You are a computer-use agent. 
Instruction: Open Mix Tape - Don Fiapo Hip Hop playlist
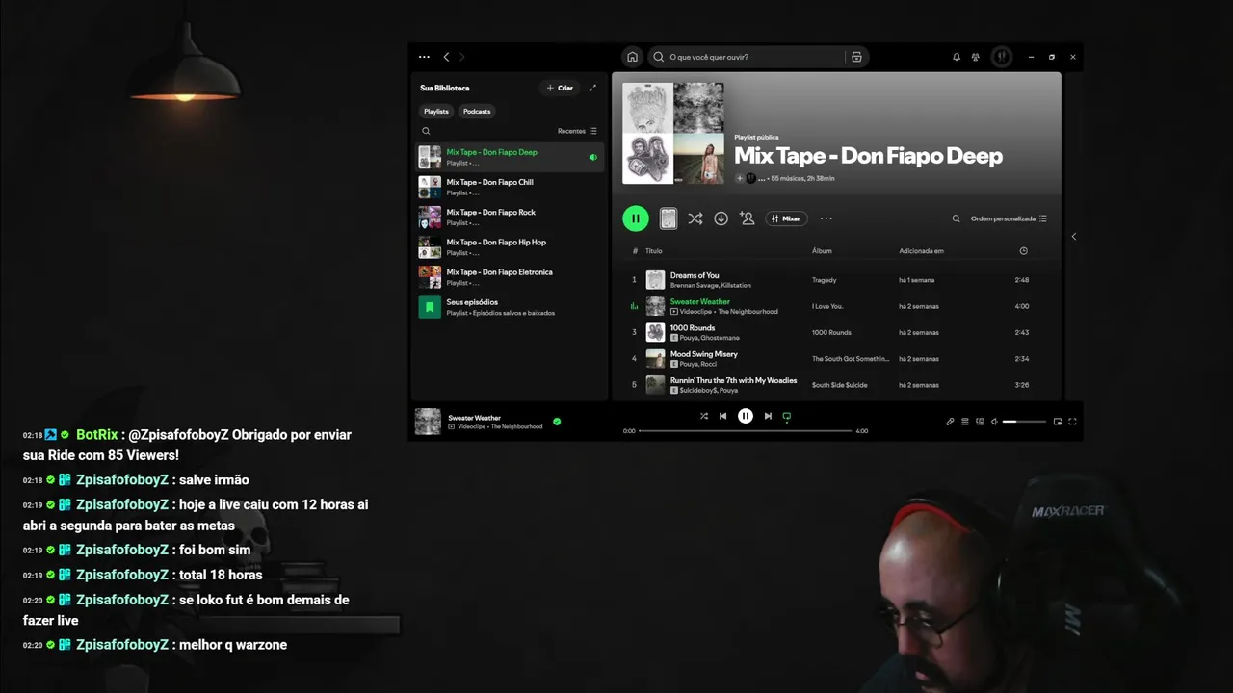(x=510, y=246)
